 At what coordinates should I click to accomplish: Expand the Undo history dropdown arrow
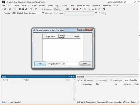tap(33, 9)
